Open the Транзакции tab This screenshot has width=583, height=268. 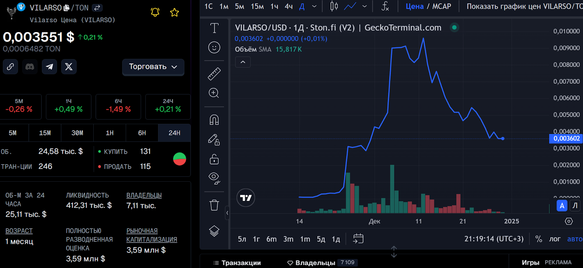tap(237, 263)
